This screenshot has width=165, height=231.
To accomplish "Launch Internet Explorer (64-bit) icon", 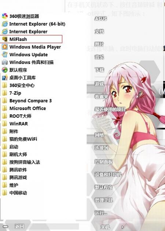I will (x=5, y=24).
